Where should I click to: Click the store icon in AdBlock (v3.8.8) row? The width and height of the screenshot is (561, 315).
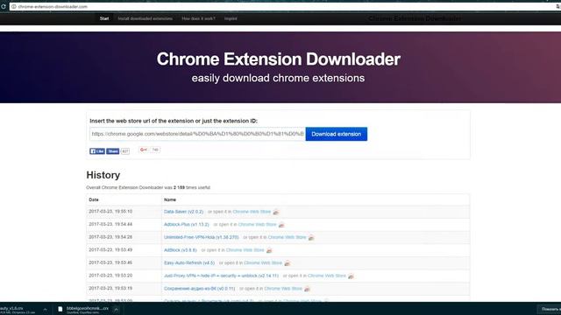[x=269, y=251]
